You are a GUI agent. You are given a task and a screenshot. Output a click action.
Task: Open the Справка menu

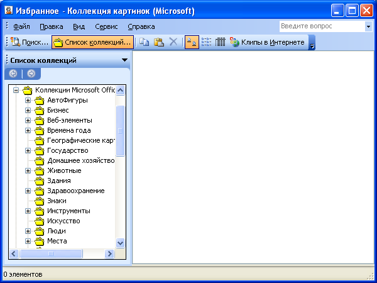141,26
